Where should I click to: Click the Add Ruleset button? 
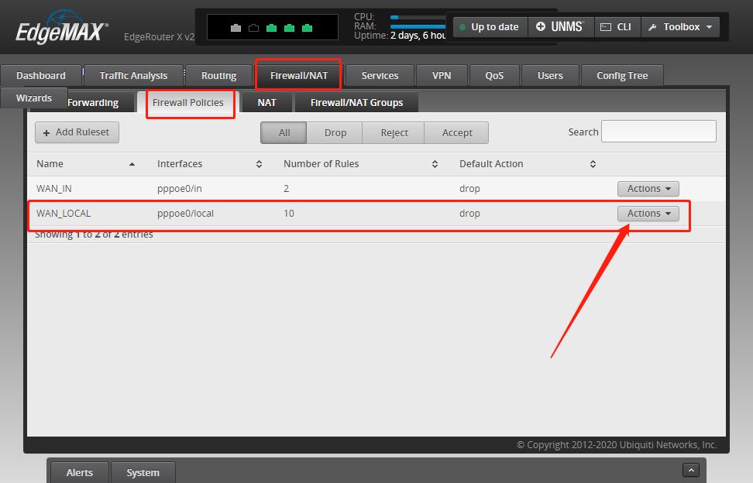tap(76, 132)
